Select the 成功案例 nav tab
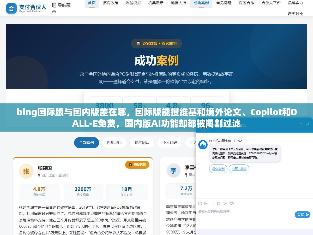 [x=201, y=3]
